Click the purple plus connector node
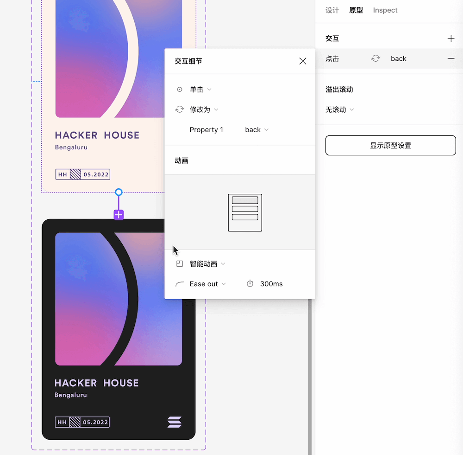This screenshot has width=463, height=455. [x=119, y=215]
